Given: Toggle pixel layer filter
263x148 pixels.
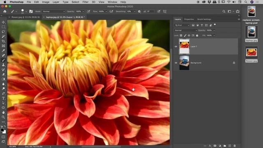Looking at the screenshot, I should (x=193, y=25).
